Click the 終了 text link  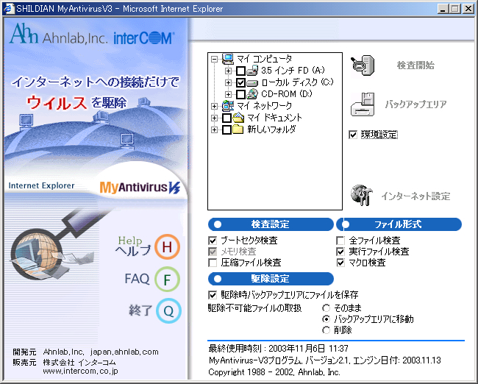tap(140, 310)
